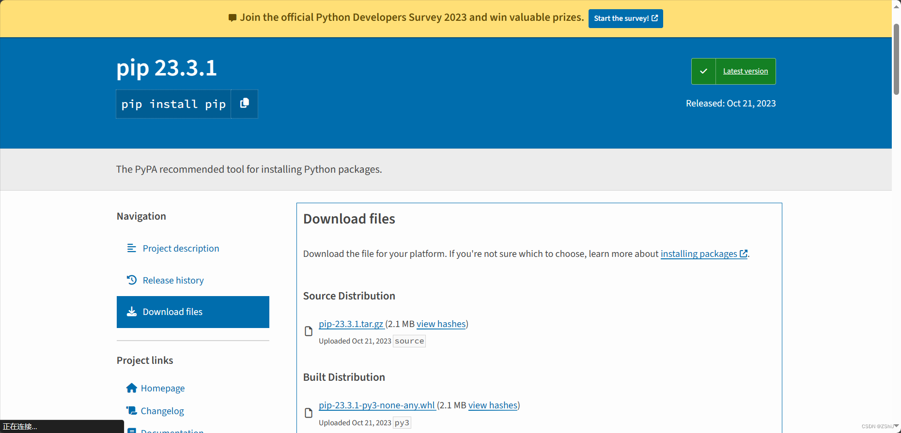Click the PyPA recommended tool summary text
This screenshot has height=433, width=901.
[249, 169]
